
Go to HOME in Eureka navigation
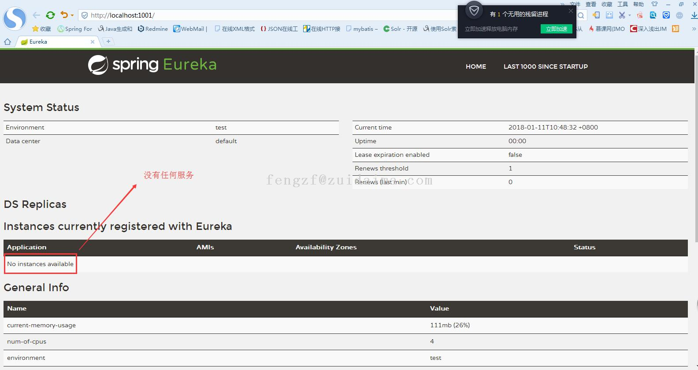pyautogui.click(x=475, y=67)
